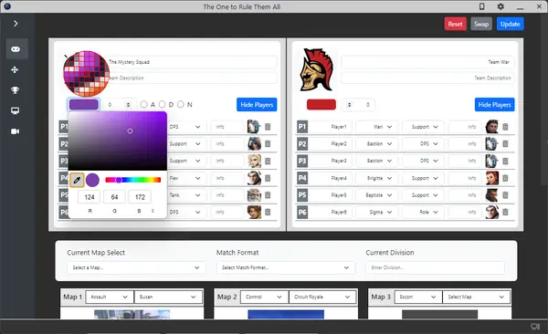Screen dimensions: 548x334
Task: Open Select Match Format dropdown
Action: coord(286,267)
